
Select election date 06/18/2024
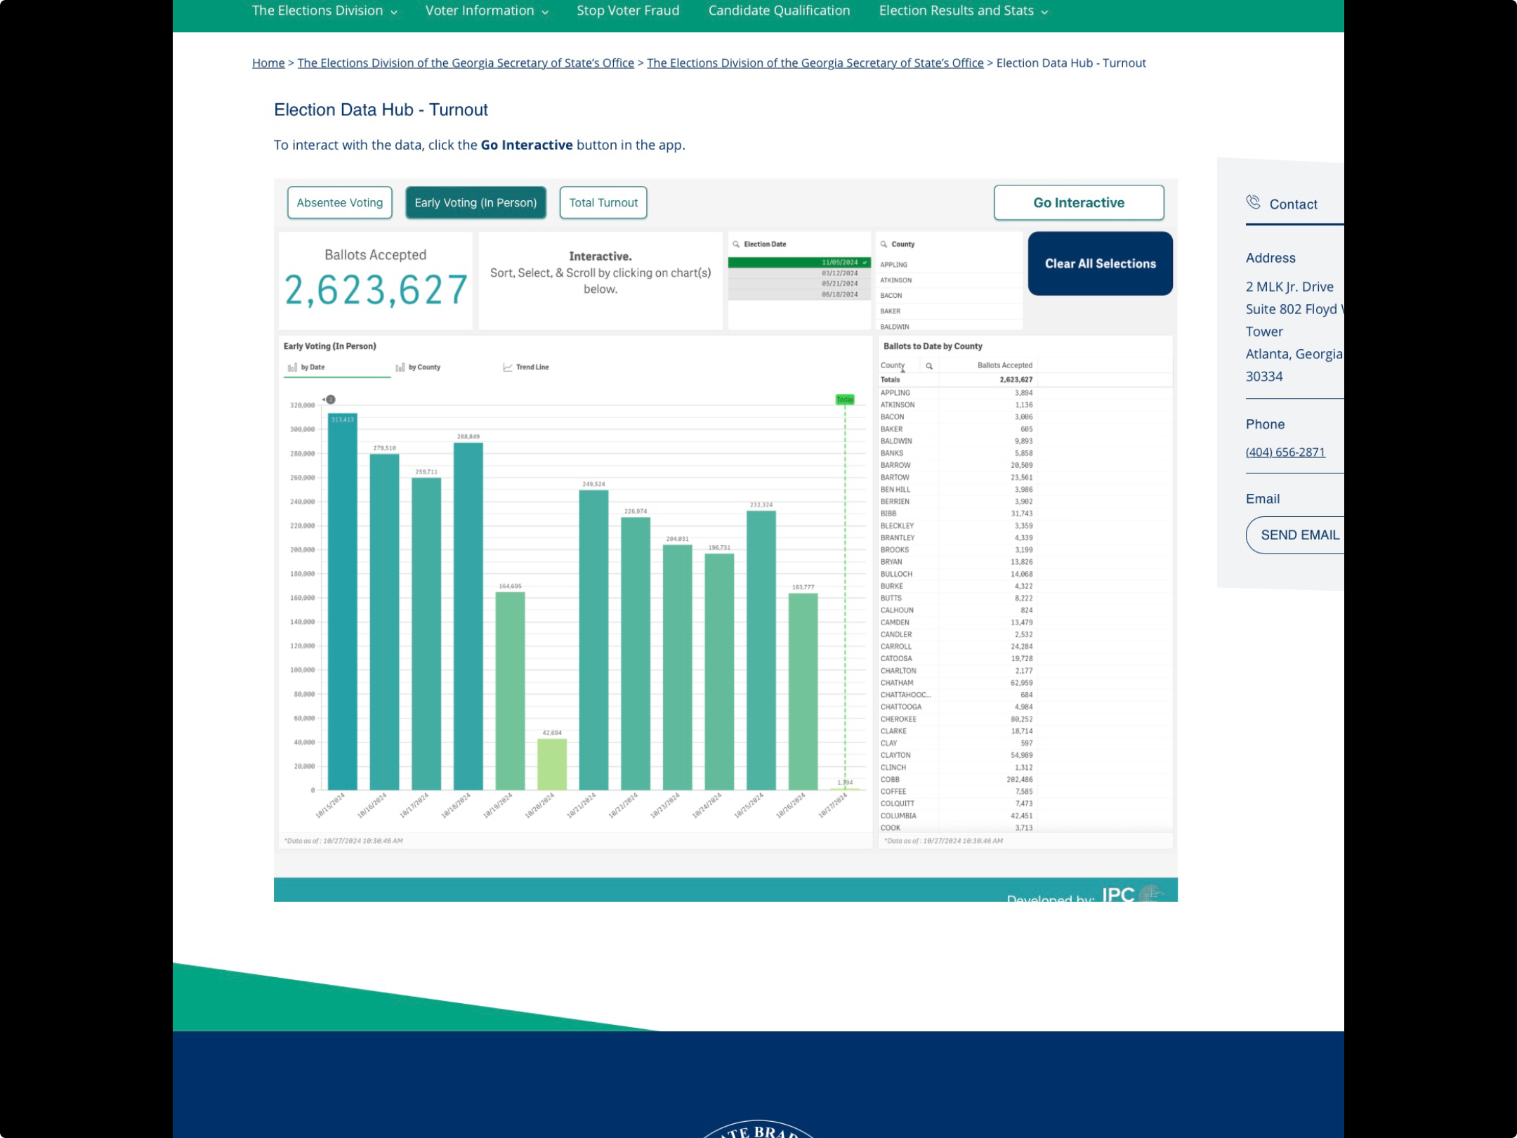click(x=799, y=294)
